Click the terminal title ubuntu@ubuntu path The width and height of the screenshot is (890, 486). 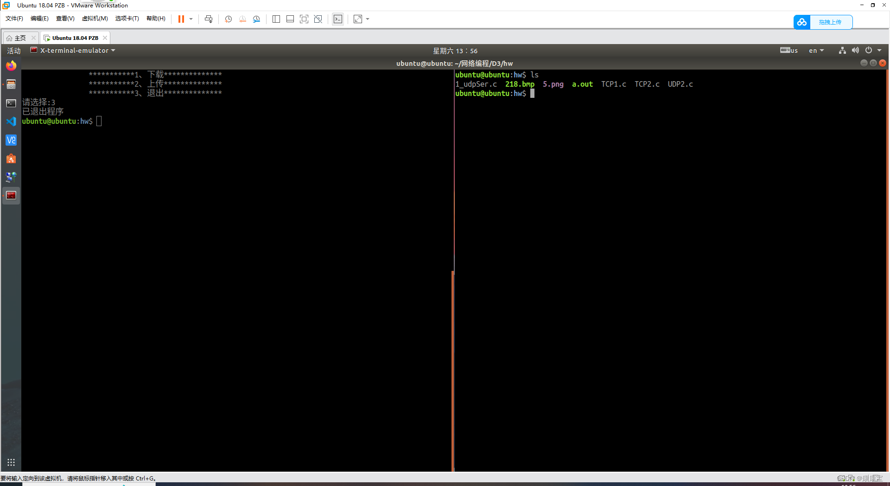454,64
